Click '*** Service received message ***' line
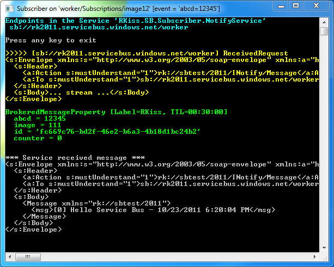The width and height of the screenshot is (334, 267). pyautogui.click(x=75, y=158)
